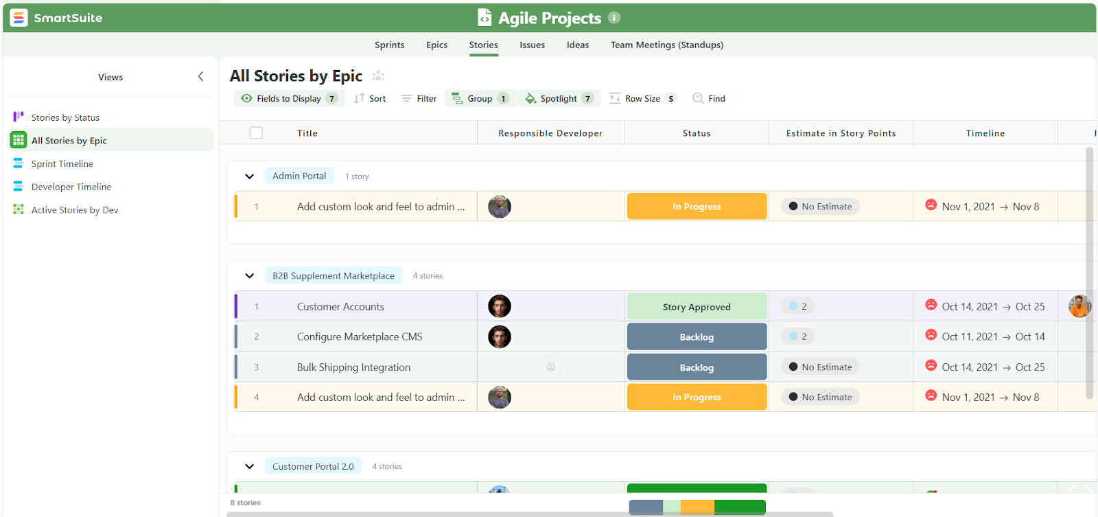The height and width of the screenshot is (517, 1098).
Task: Open the Customer Portal 2.0 epic tag
Action: [x=313, y=466]
